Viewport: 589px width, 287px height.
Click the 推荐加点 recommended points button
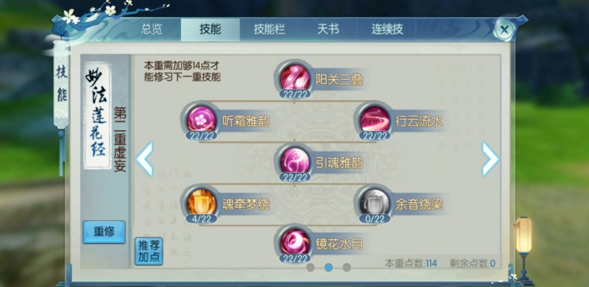click(x=149, y=251)
